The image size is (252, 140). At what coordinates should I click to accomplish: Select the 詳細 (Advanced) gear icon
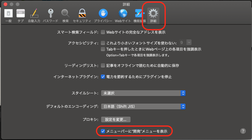click(153, 15)
